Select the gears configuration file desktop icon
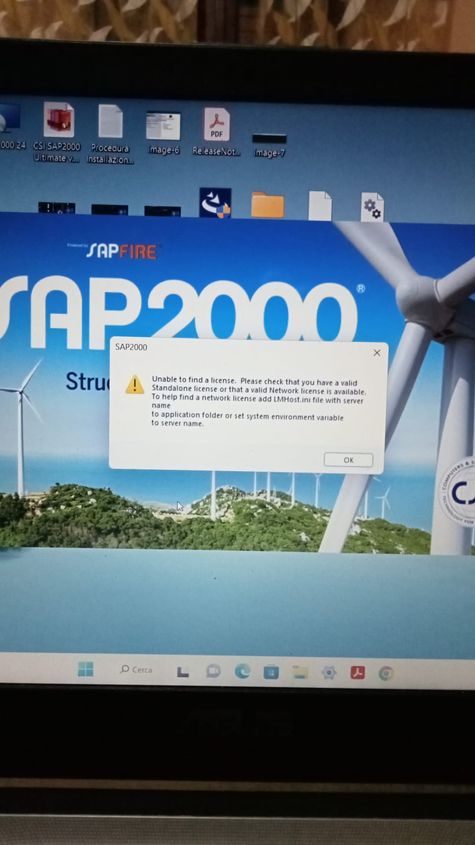This screenshot has width=475, height=845. pos(372,207)
